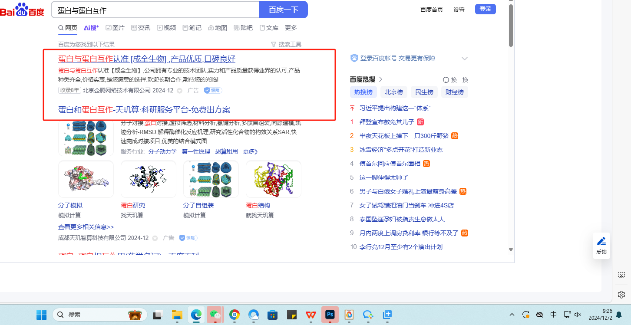
Task: Click the 蛋白与蛋白互作 search input box
Action: (156, 10)
